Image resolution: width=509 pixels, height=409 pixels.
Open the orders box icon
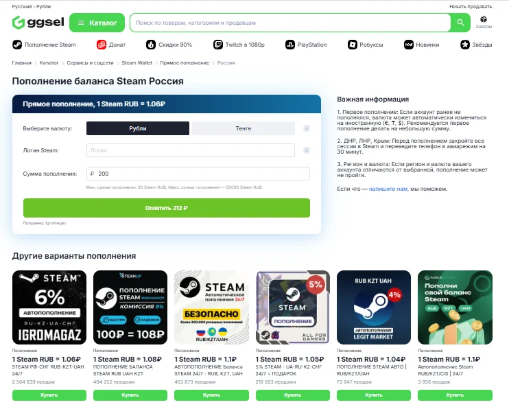[x=484, y=20]
